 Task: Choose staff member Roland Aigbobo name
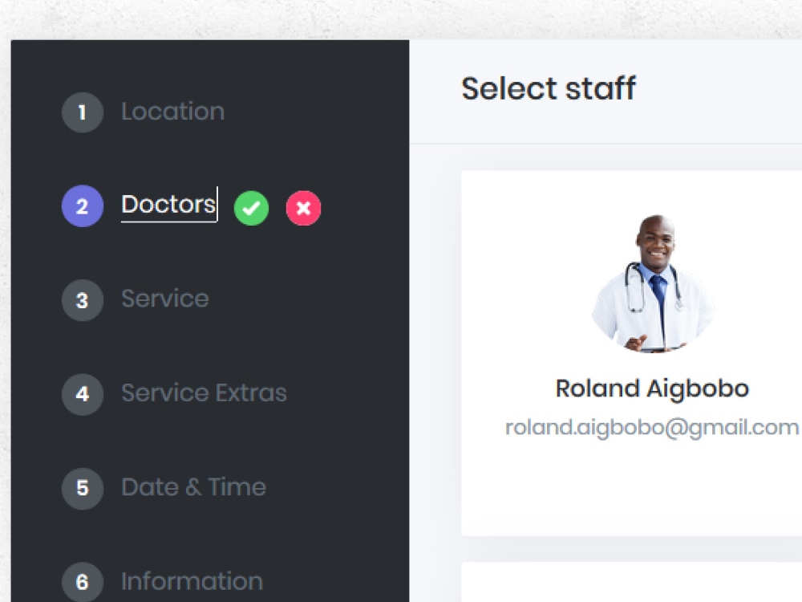(652, 388)
